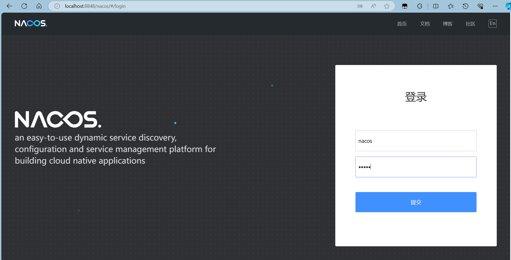The image size is (511, 260).
Task: Open the black mask extension icon
Action: click(x=405, y=6)
